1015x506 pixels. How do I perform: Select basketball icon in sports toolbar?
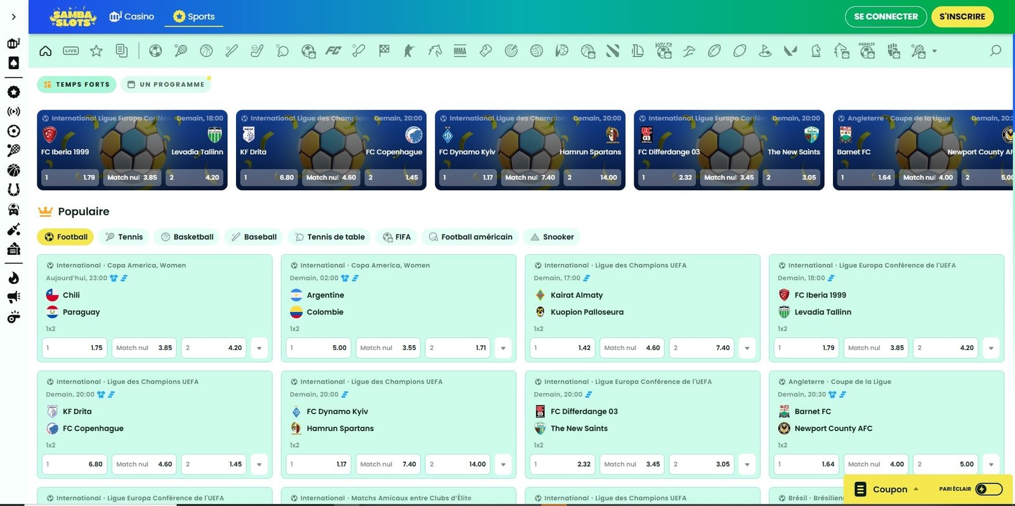(x=206, y=51)
